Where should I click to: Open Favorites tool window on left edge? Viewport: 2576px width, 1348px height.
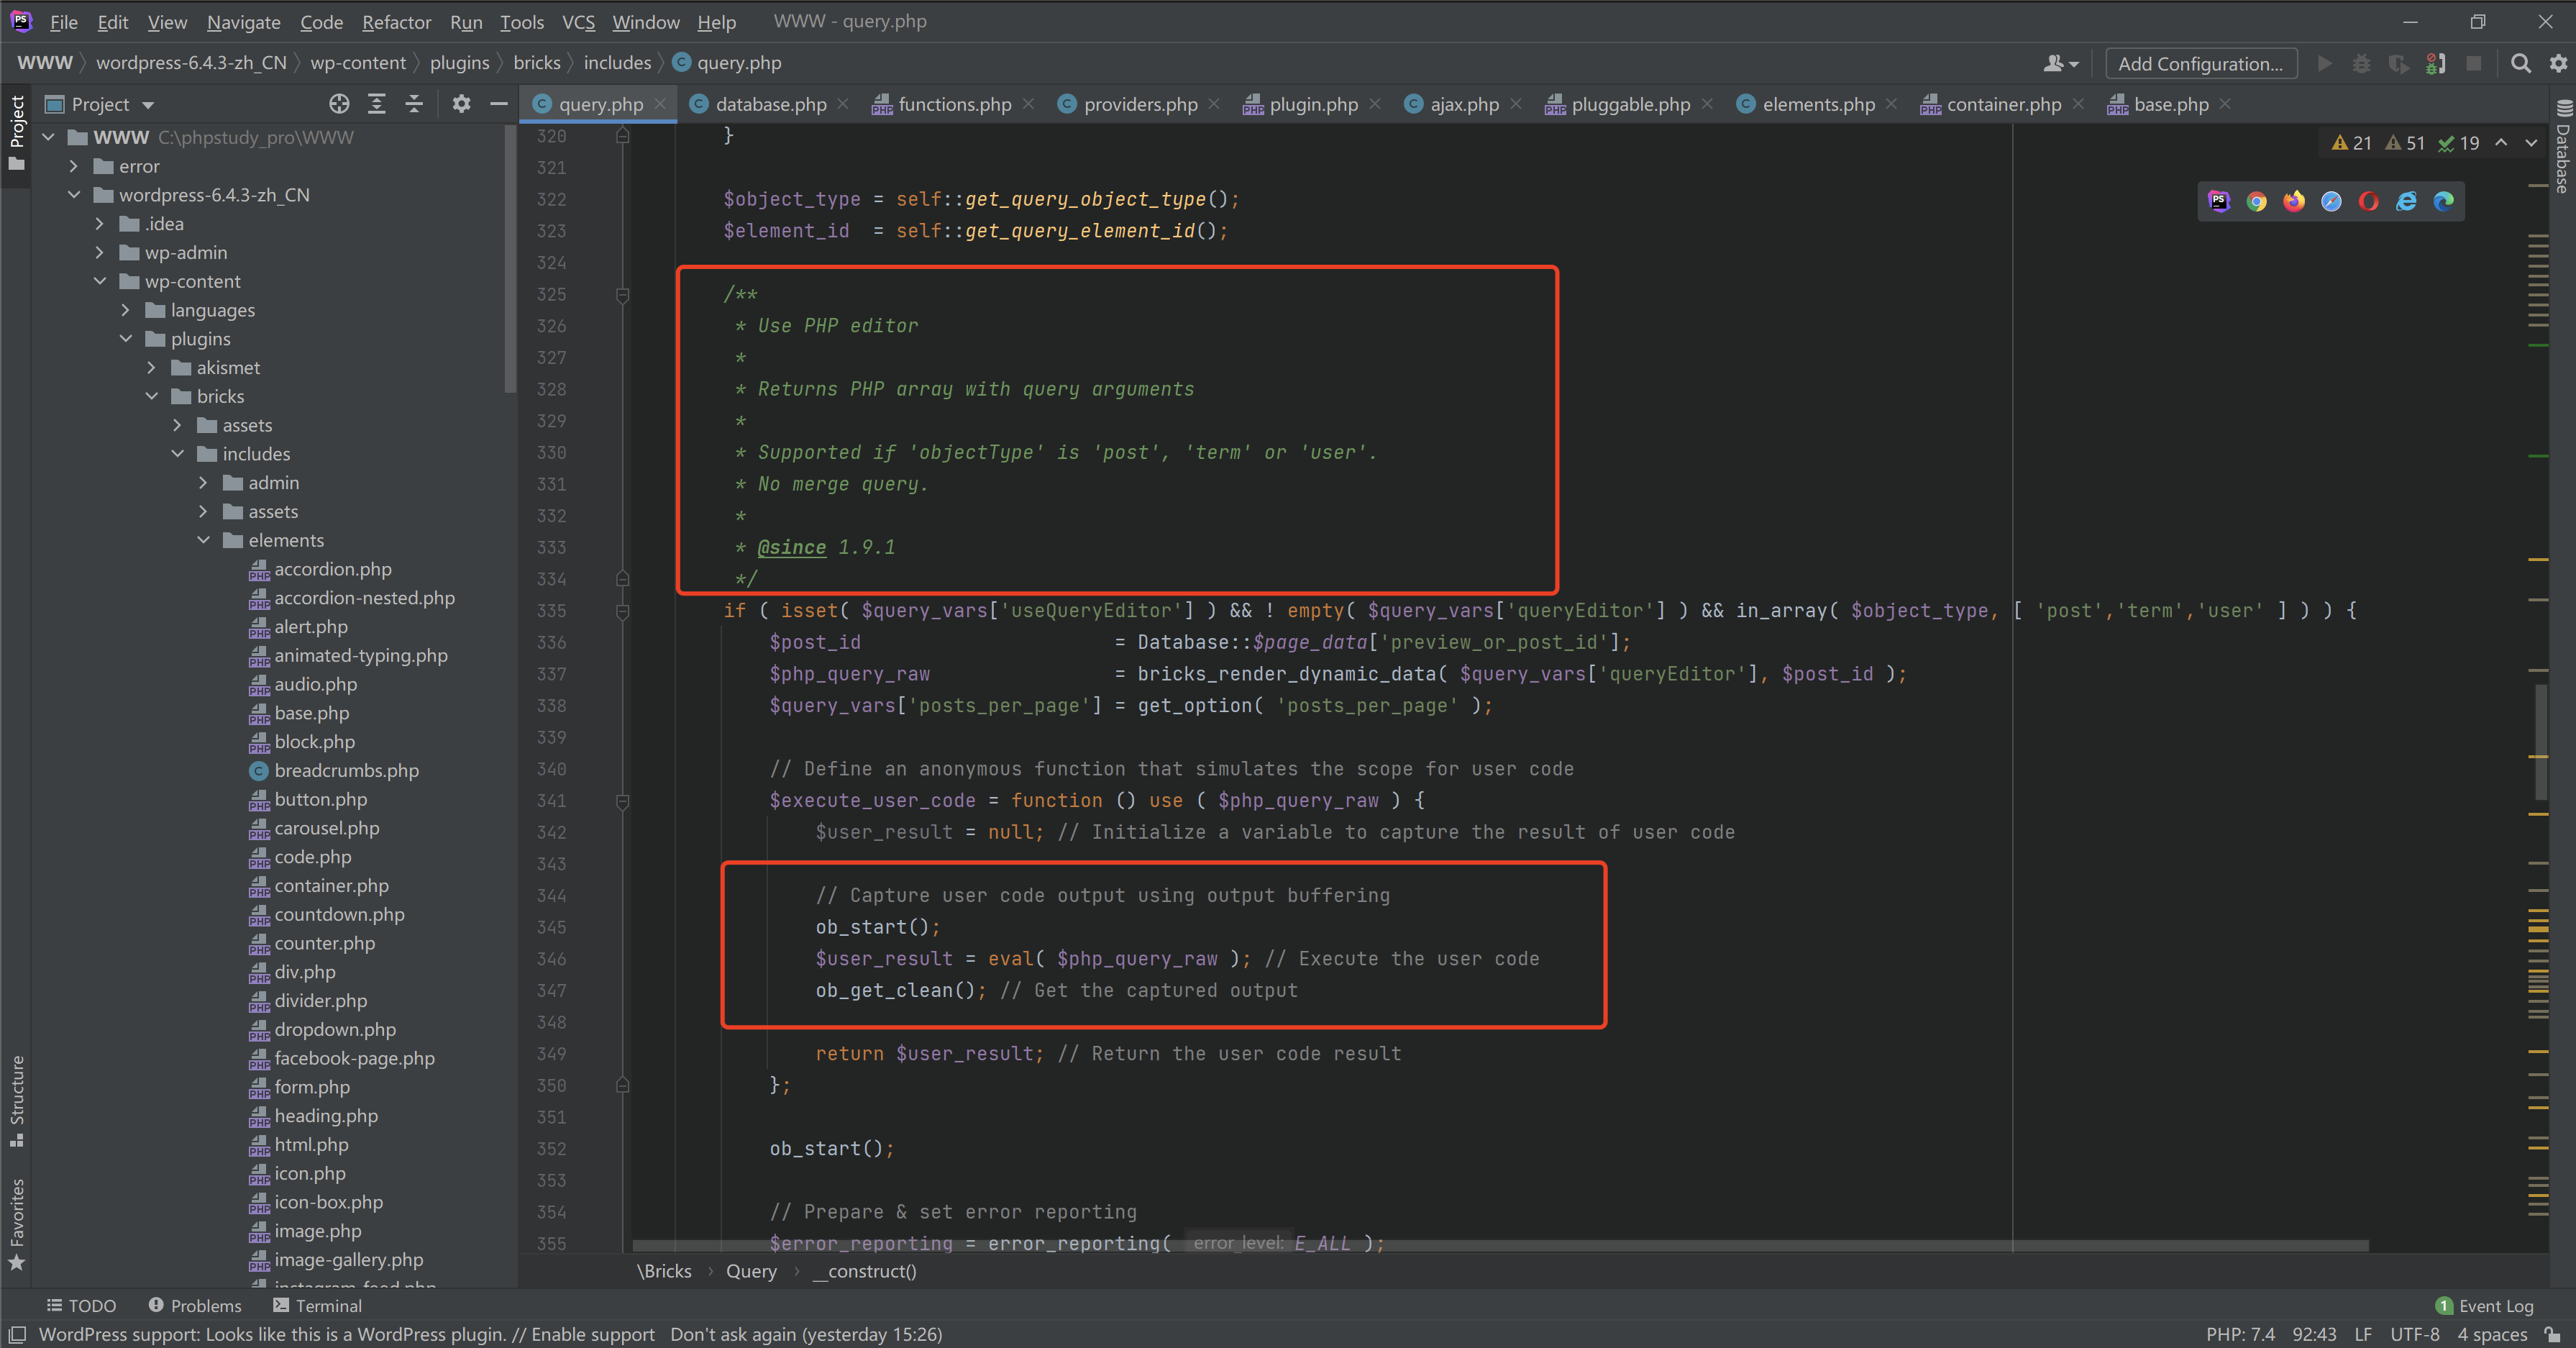pyautogui.click(x=16, y=1224)
